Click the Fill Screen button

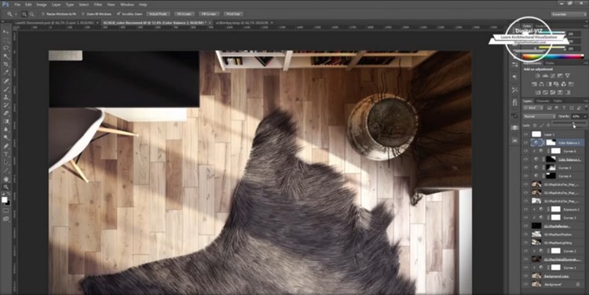click(209, 14)
